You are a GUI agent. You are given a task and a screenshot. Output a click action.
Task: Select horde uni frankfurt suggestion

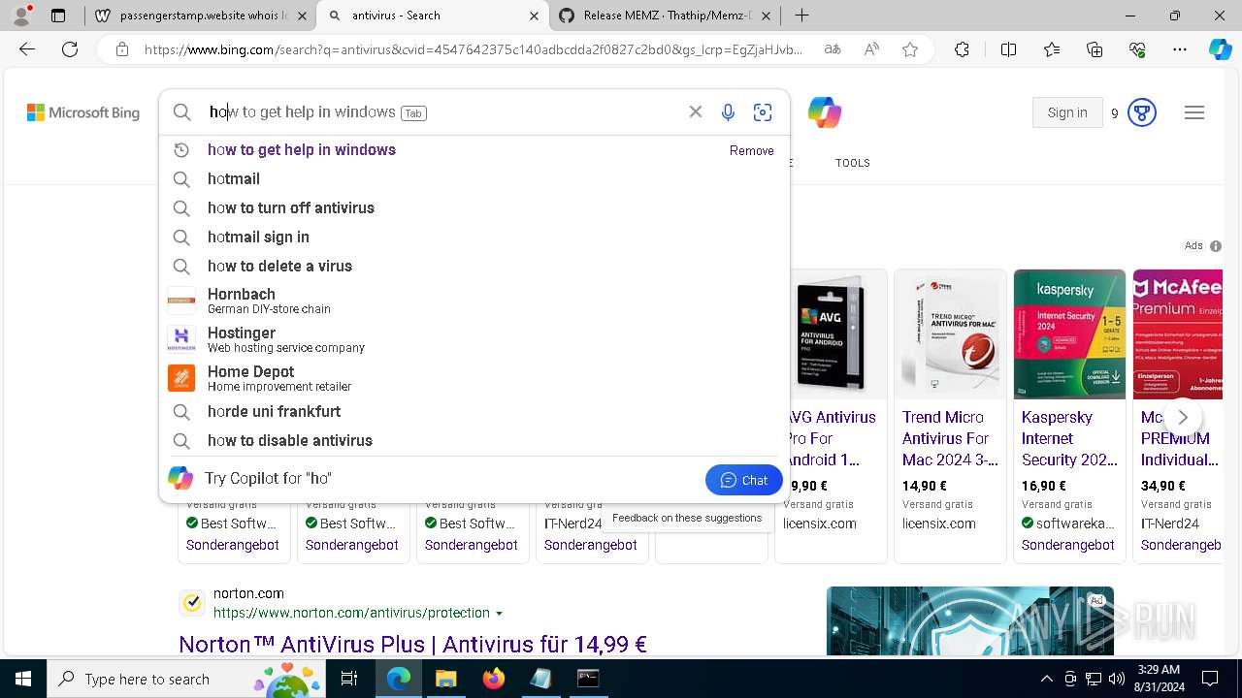(474, 412)
